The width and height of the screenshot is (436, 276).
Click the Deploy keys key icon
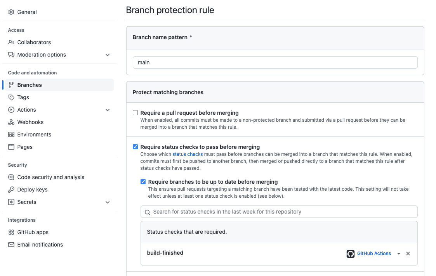(x=11, y=190)
